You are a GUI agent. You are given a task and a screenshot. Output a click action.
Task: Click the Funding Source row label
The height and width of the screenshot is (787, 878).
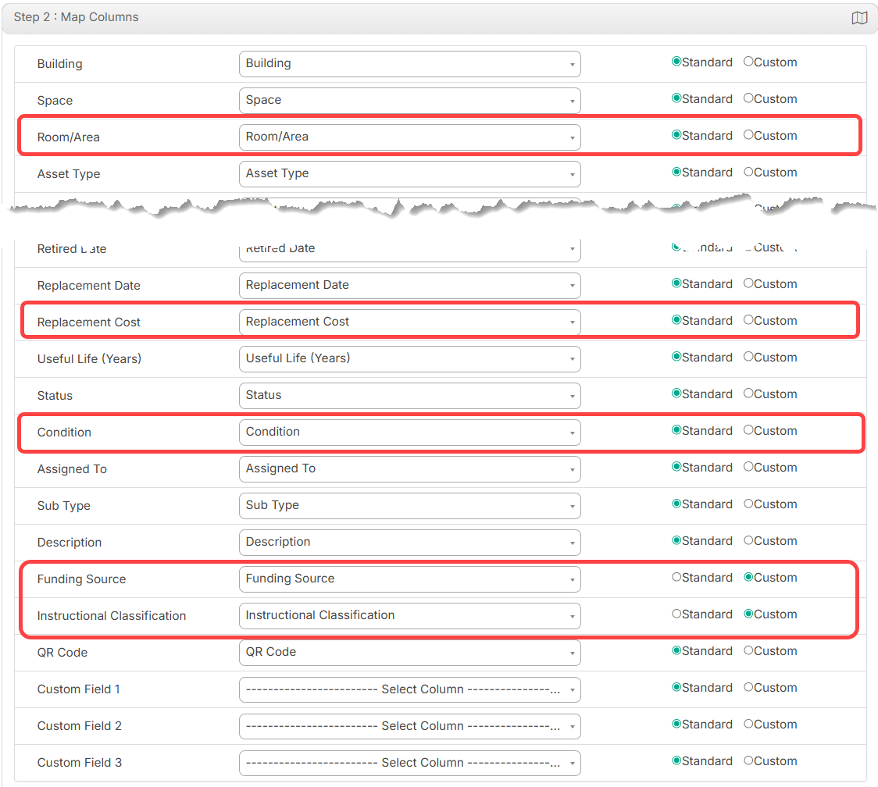(82, 579)
